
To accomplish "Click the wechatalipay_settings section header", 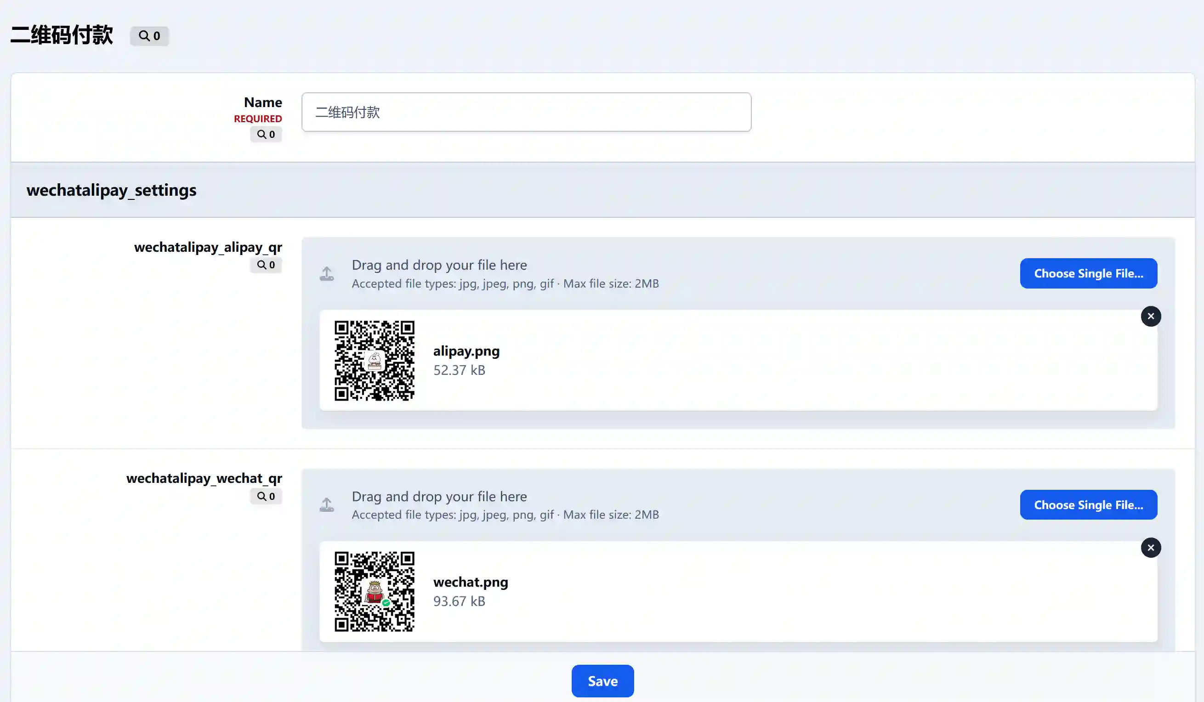I will point(111,190).
